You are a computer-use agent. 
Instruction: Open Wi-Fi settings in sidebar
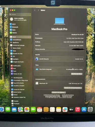[x=13, y=24]
